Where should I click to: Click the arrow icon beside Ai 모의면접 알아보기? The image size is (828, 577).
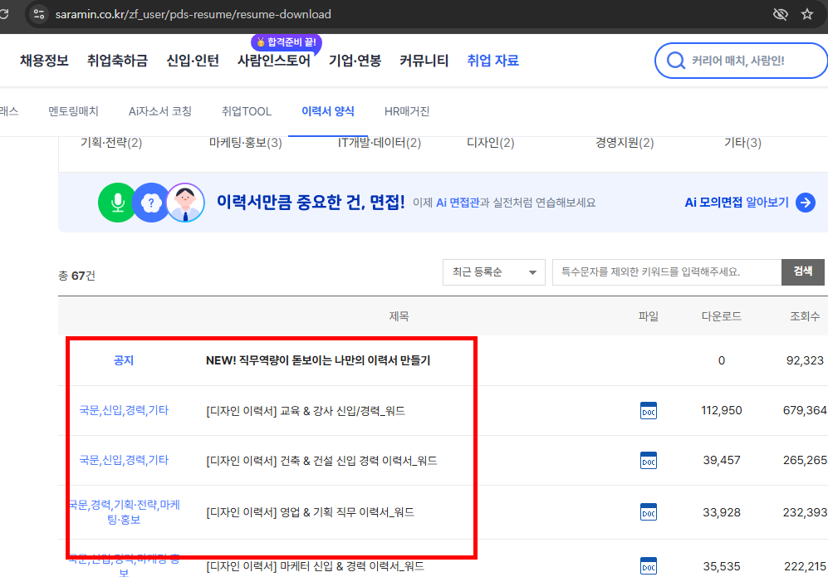803,202
